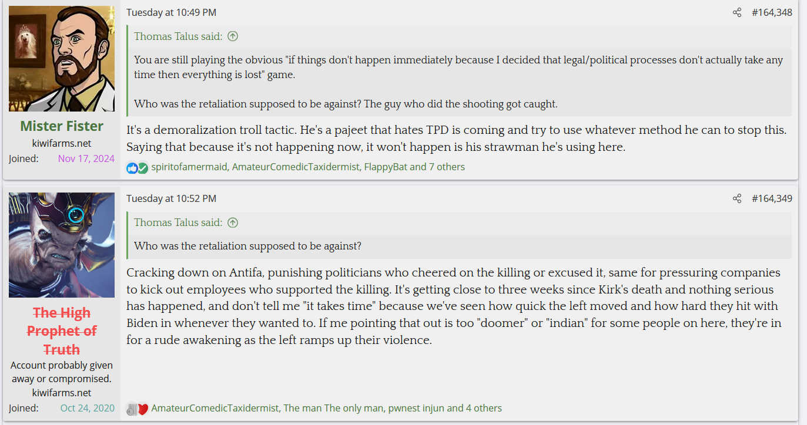Open permalink #164,349
The image size is (807, 425).
click(772, 198)
